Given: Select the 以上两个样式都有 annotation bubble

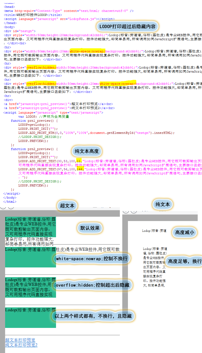Looking at the screenshot, I should (93, 316).
